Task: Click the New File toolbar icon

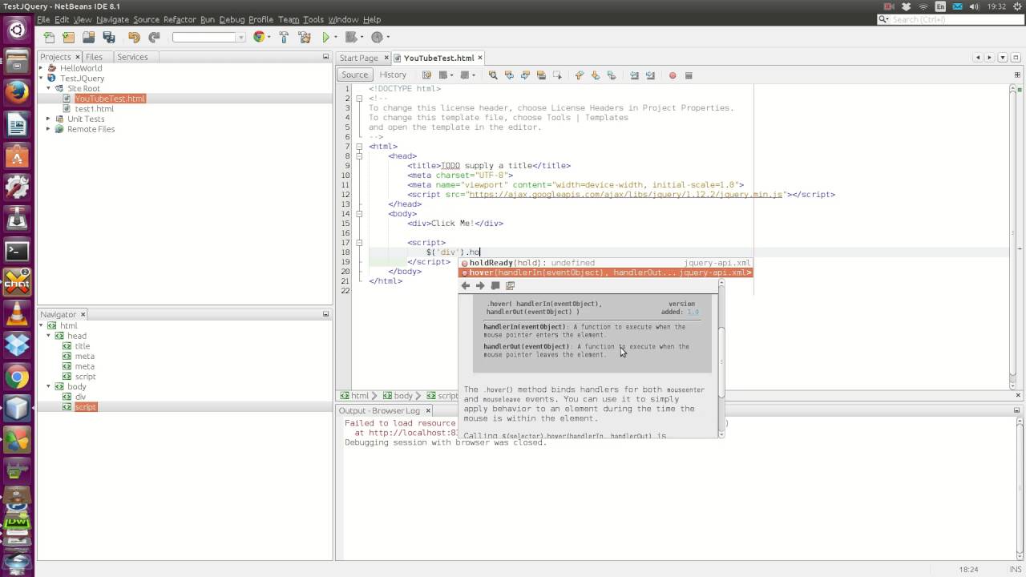Action: (49, 37)
